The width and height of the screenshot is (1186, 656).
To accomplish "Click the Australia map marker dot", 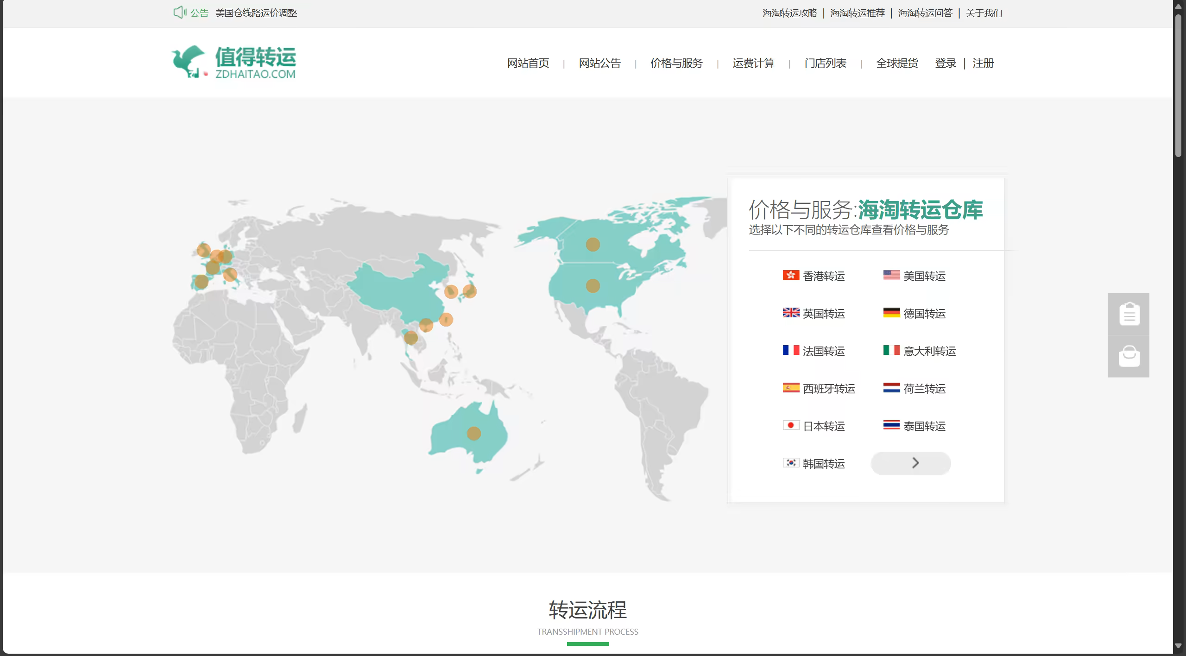I will (473, 434).
